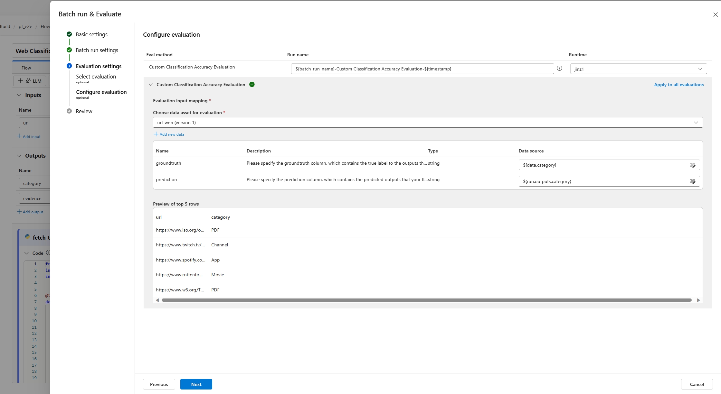Click edit icon in prediction data source

click(x=692, y=182)
